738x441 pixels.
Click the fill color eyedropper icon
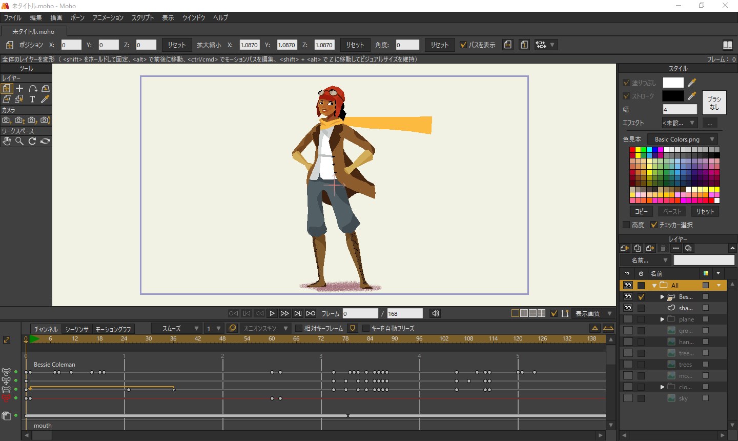pos(692,83)
